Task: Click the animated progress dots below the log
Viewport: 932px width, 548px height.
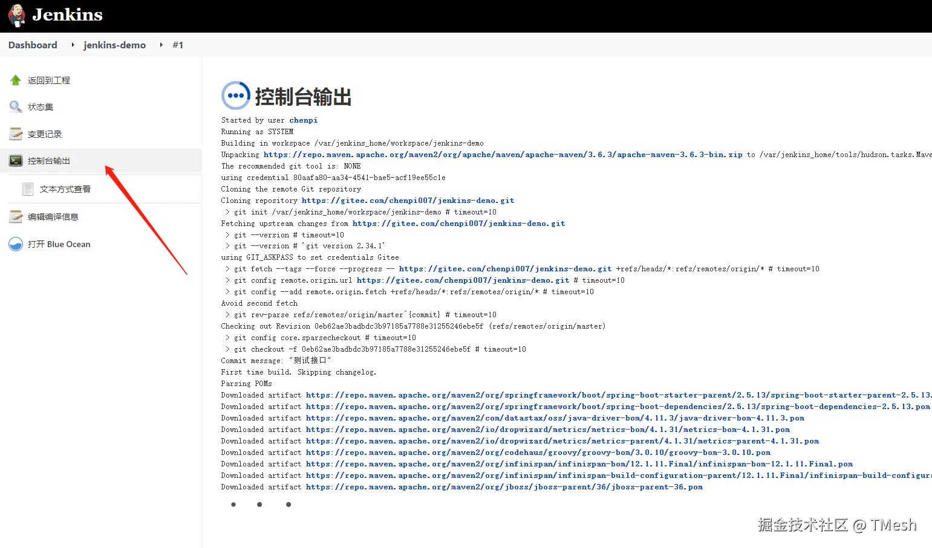Action: pyautogui.click(x=260, y=504)
